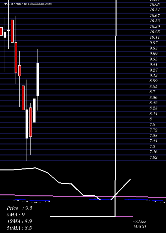Click the 8.56 price axis label

click(153, 98)
